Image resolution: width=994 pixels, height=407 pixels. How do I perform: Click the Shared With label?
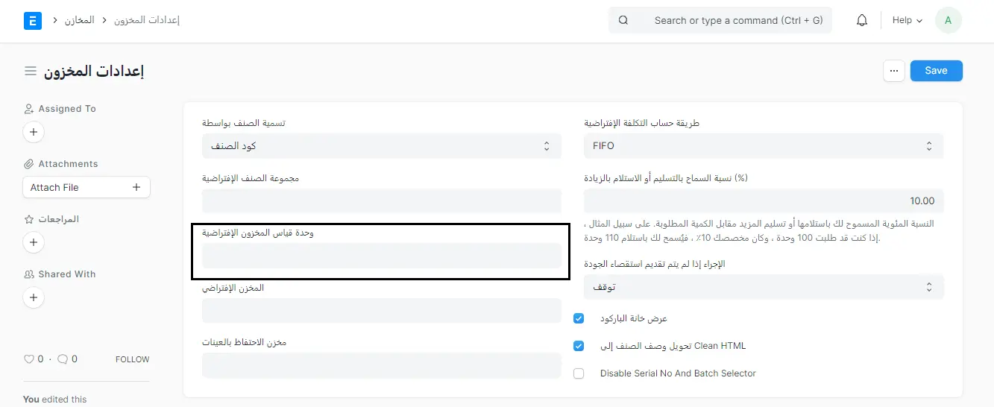point(67,274)
